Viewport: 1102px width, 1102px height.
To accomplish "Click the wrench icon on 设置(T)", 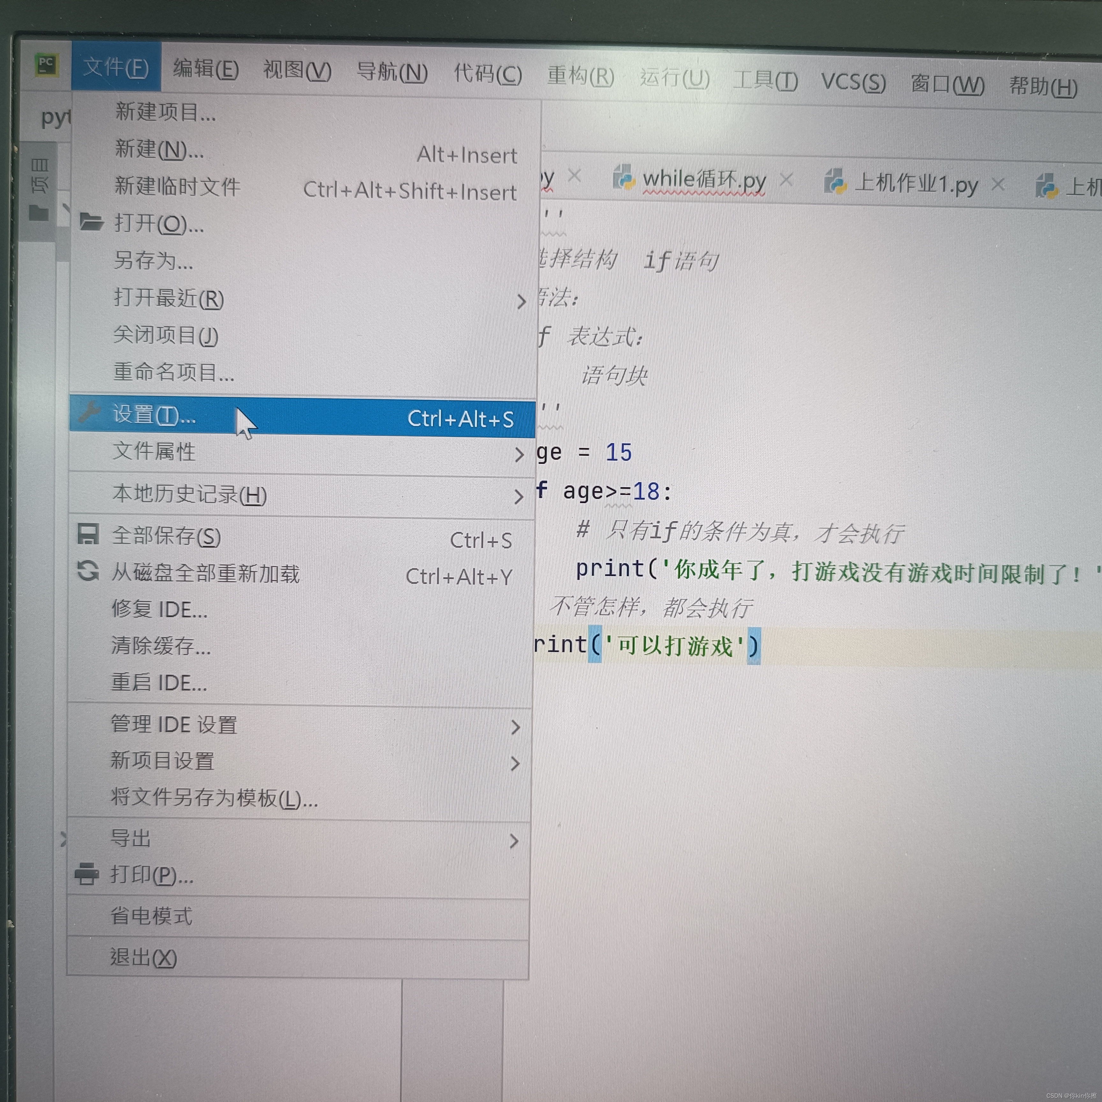I will 90,412.
